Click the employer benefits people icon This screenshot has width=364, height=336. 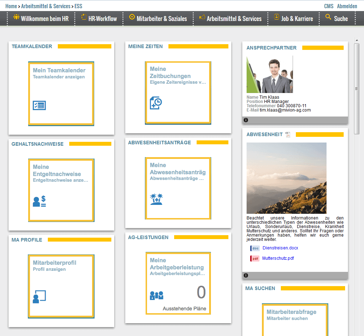pyautogui.click(x=156, y=295)
